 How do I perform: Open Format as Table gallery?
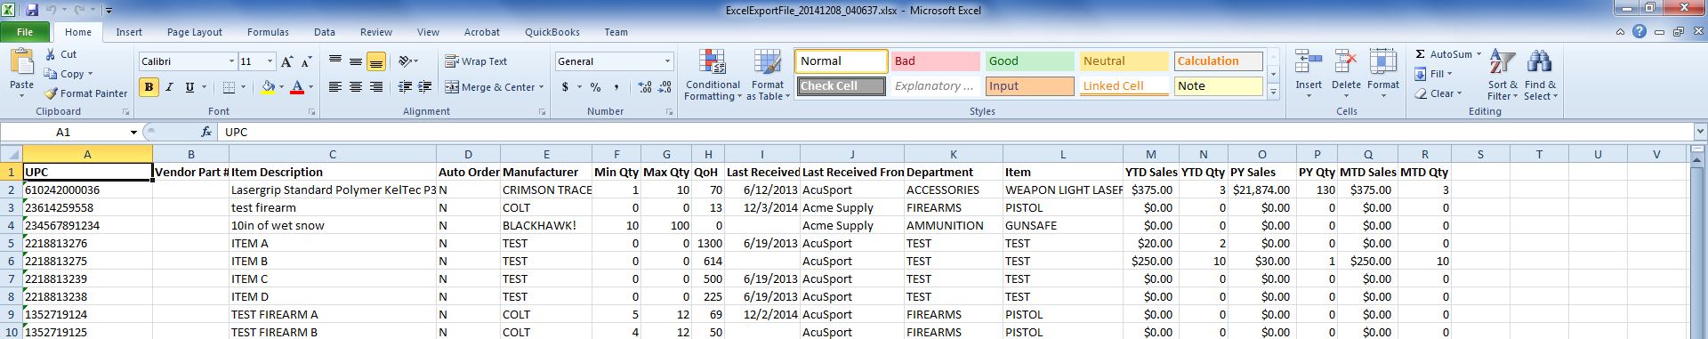point(768,75)
